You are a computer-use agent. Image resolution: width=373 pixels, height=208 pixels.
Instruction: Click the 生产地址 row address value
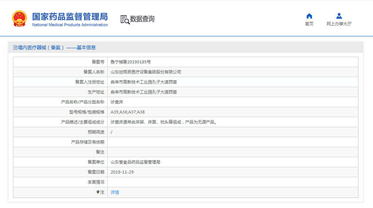[144, 92]
